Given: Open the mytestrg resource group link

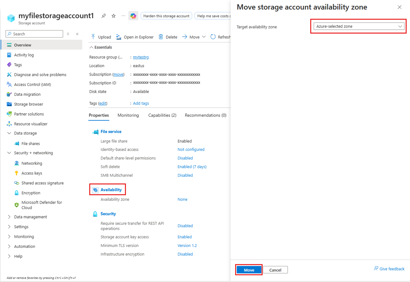Looking at the screenshot, I should coord(141,57).
